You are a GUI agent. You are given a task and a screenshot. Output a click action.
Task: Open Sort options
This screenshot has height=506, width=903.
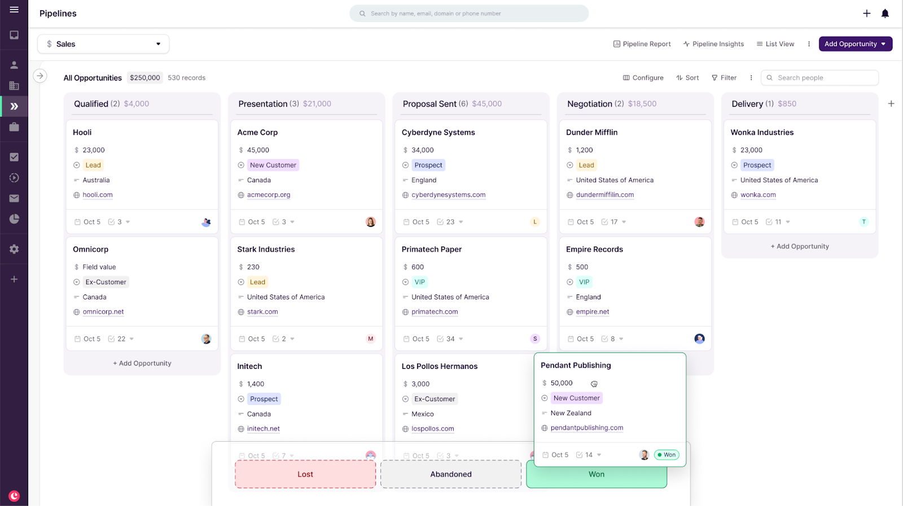(x=687, y=78)
